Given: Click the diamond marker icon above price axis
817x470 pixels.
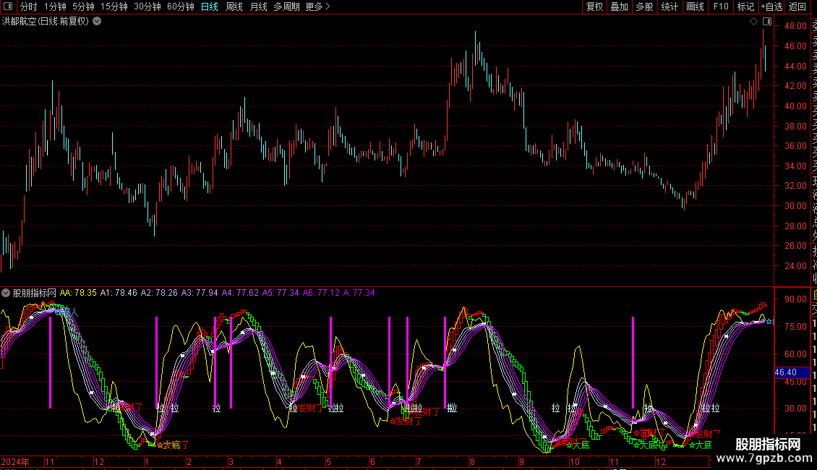Looking at the screenshot, I should (753, 21).
